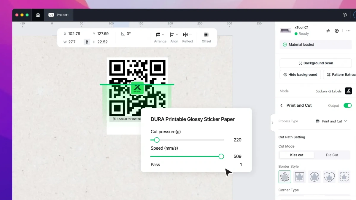Go to the home screen icon
Screen dimensions: 356x200
(x=38, y=15)
